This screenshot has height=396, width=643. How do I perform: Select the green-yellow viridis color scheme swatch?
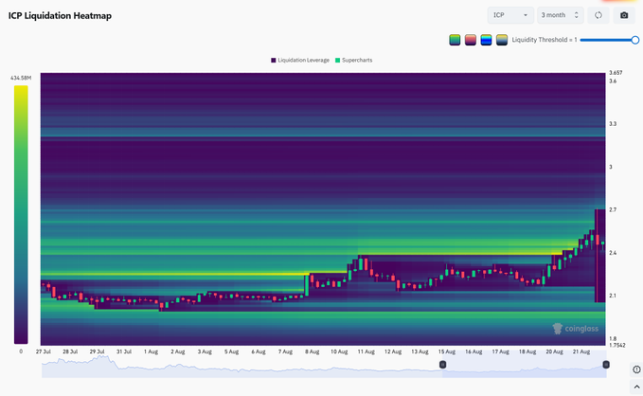pos(455,40)
